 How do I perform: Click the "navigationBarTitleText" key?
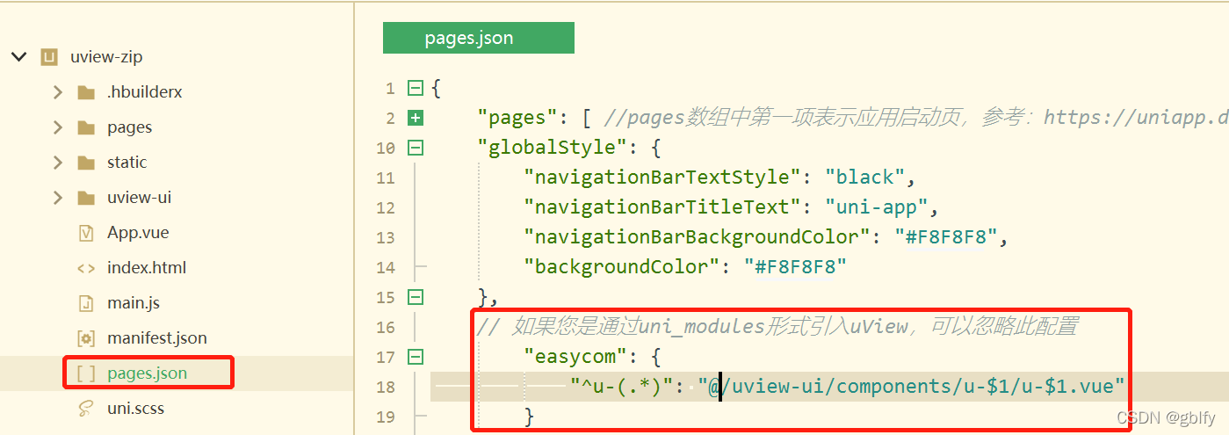click(x=662, y=207)
